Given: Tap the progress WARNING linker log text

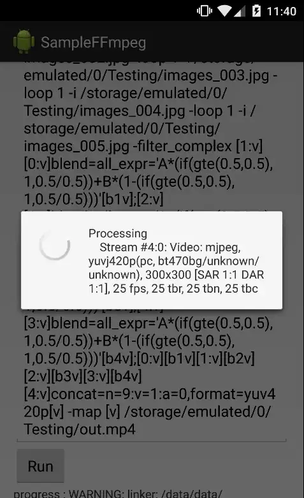Looking at the screenshot, I should point(118,494).
